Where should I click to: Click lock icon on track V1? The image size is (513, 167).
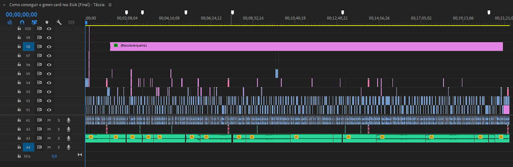[19, 109]
